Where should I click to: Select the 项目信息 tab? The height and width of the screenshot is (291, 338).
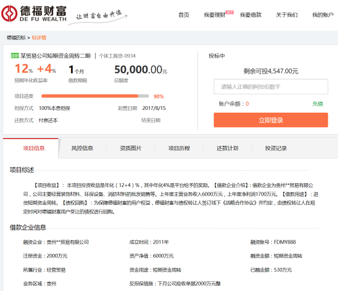pyautogui.click(x=34, y=148)
